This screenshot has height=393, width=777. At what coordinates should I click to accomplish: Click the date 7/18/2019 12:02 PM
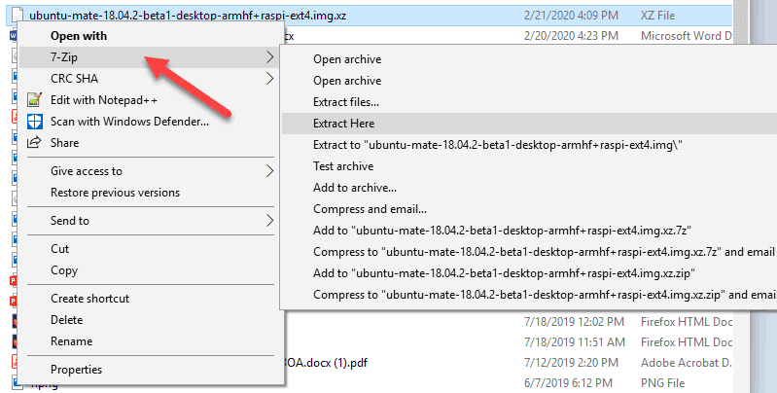574,322
